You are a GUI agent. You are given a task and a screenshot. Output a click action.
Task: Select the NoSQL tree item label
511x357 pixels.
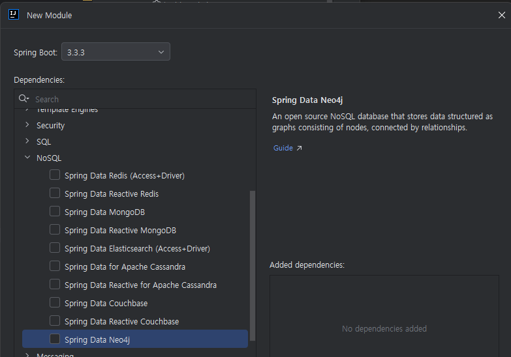pos(49,158)
